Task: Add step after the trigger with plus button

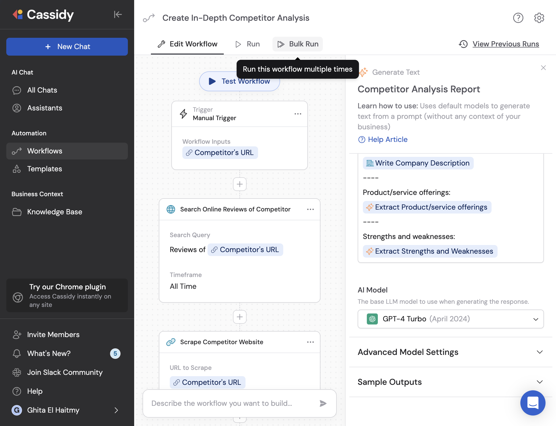Action: click(240, 184)
